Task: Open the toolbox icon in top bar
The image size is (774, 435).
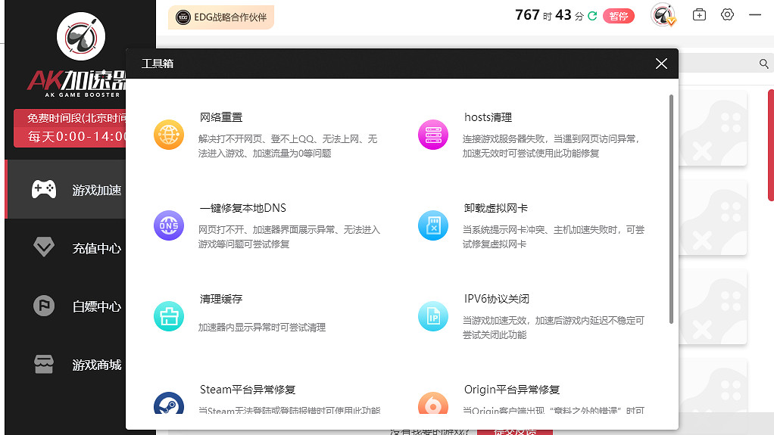Action: pos(700,15)
